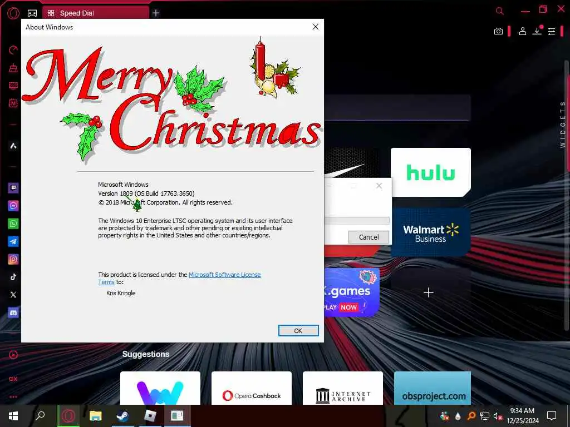Open GX Control speedometer in sidebar

click(13, 49)
